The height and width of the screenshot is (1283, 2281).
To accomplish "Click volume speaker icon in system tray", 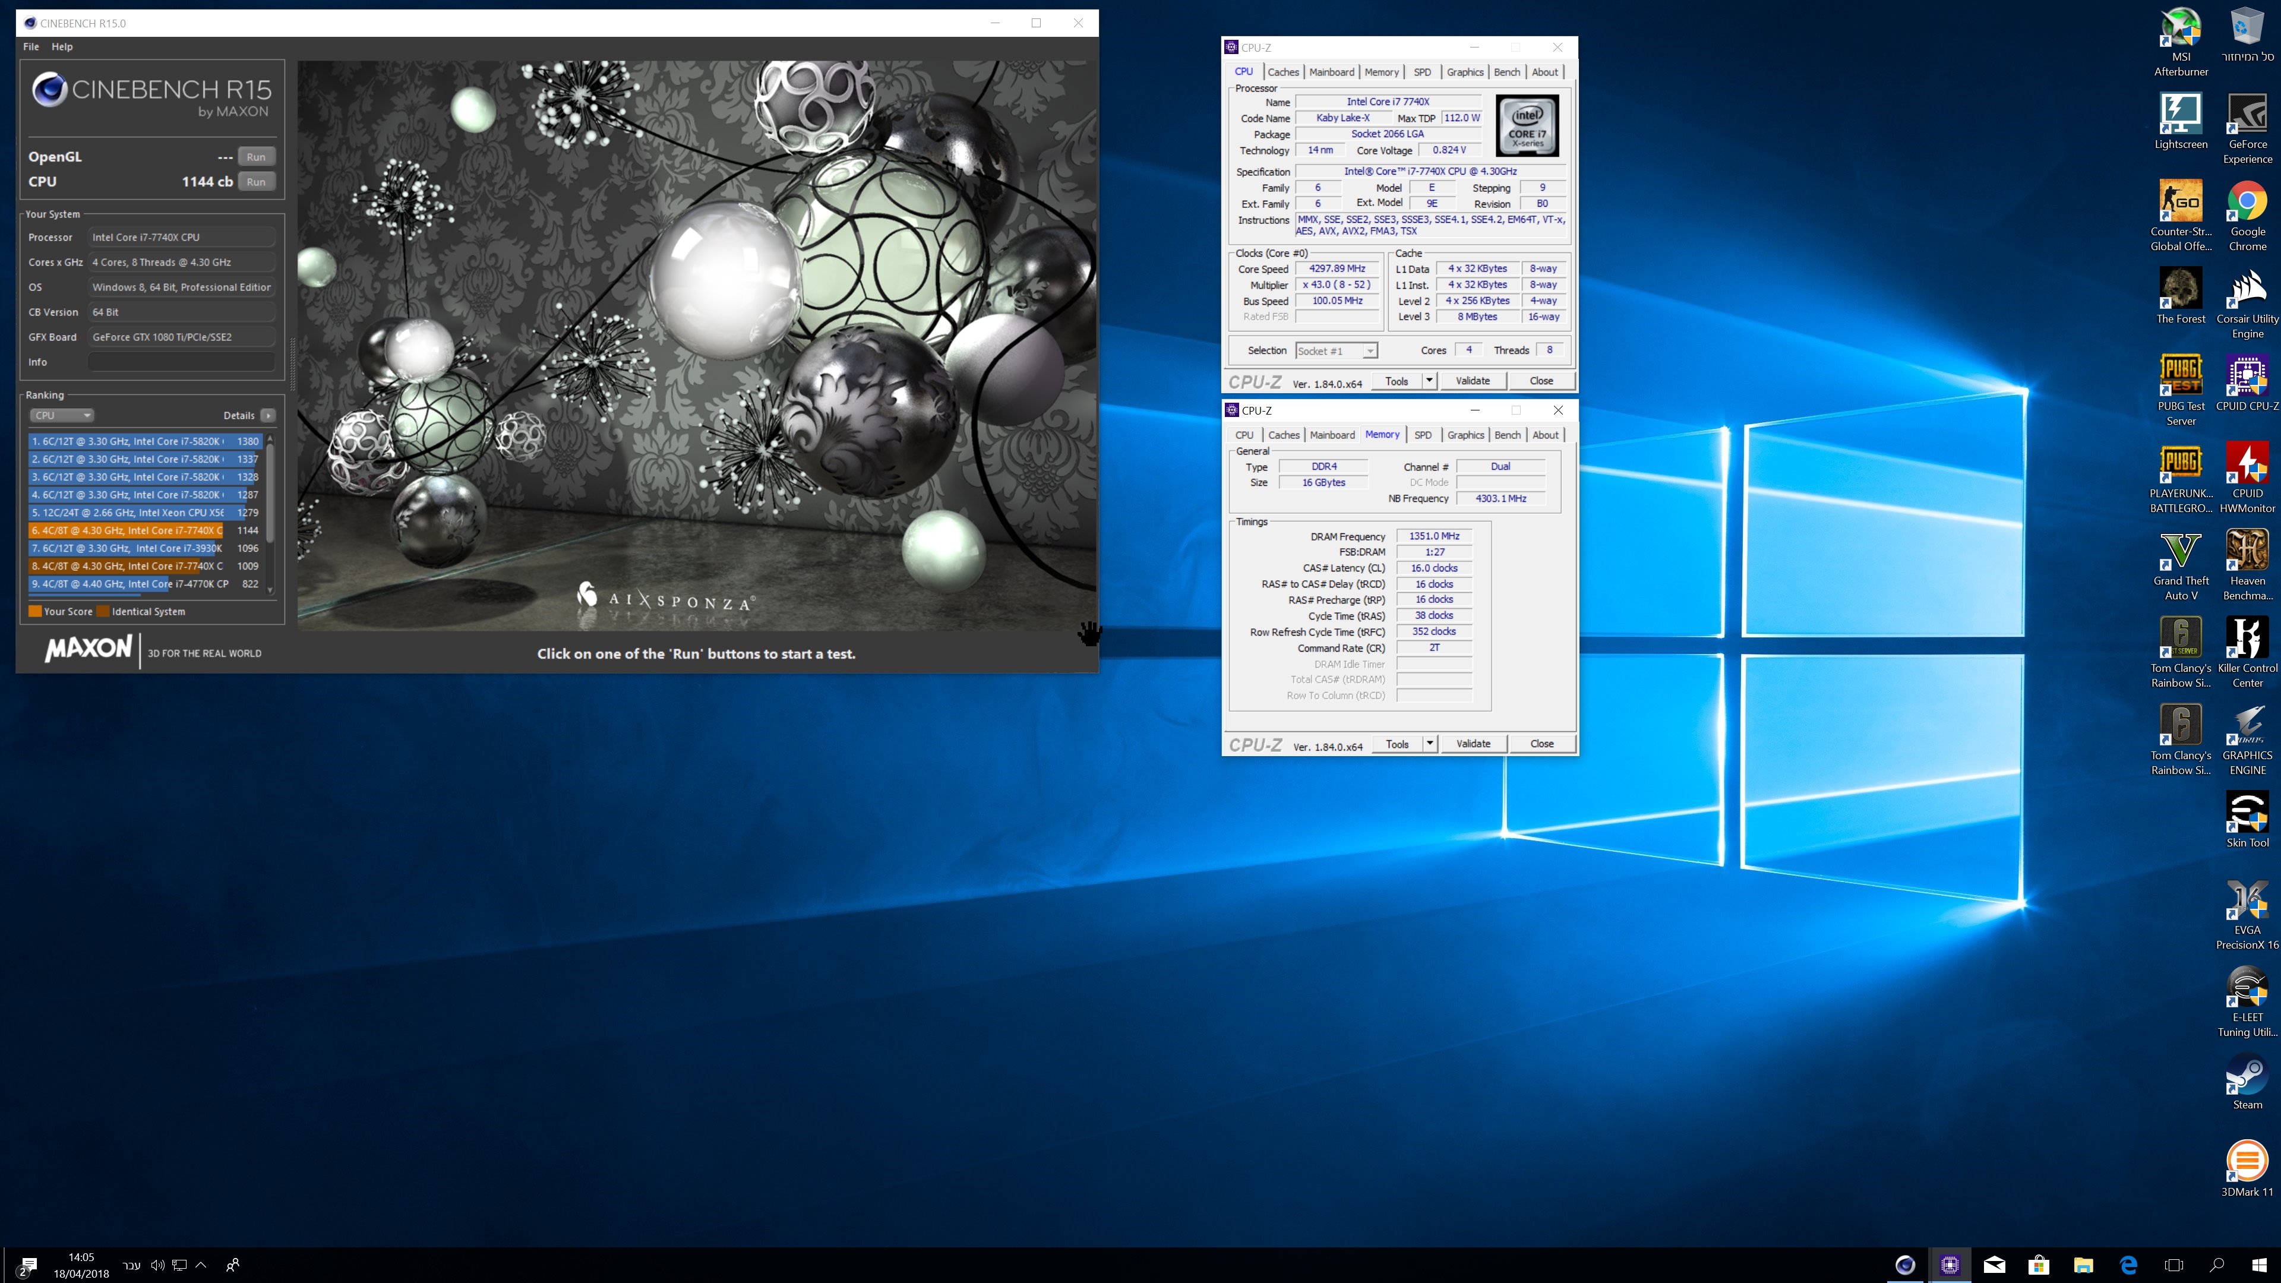I will pyautogui.click(x=157, y=1265).
